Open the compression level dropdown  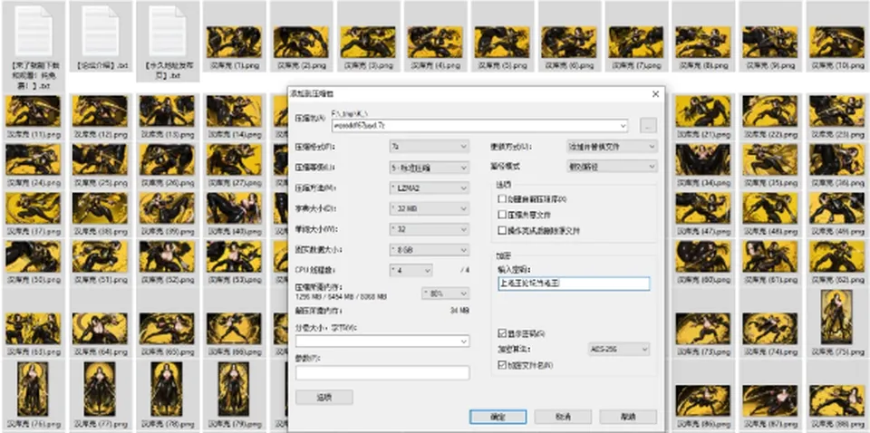[430, 168]
